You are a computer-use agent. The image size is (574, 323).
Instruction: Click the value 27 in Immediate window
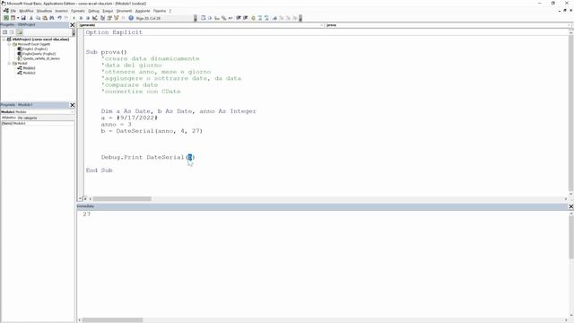(x=86, y=214)
